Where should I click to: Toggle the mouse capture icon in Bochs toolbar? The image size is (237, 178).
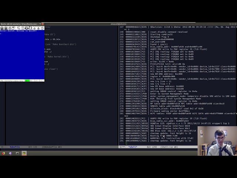click(x=14, y=28)
